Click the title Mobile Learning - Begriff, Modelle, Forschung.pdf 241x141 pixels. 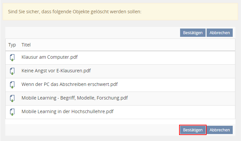74,98
